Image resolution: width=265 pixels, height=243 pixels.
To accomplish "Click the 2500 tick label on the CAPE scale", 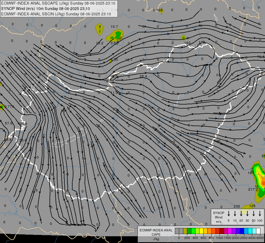I will 244,238.
